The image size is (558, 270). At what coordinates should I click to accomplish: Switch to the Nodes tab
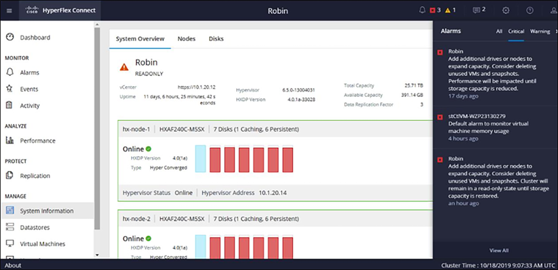click(x=186, y=39)
